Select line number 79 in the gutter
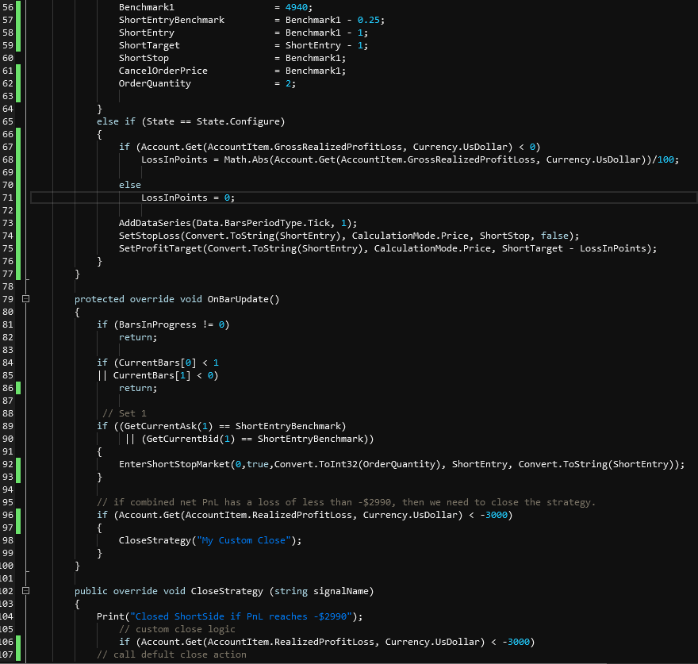This screenshot has width=698, height=664. (x=9, y=299)
